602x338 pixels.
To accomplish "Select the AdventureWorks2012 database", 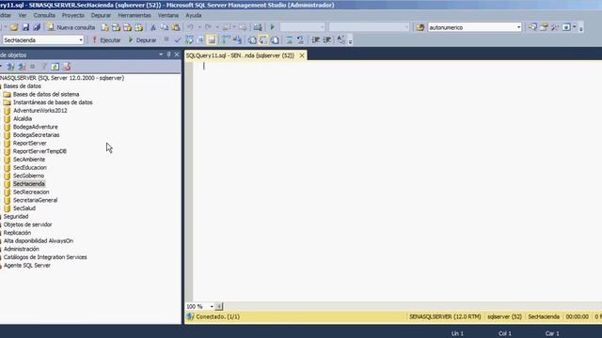I will coord(40,111).
